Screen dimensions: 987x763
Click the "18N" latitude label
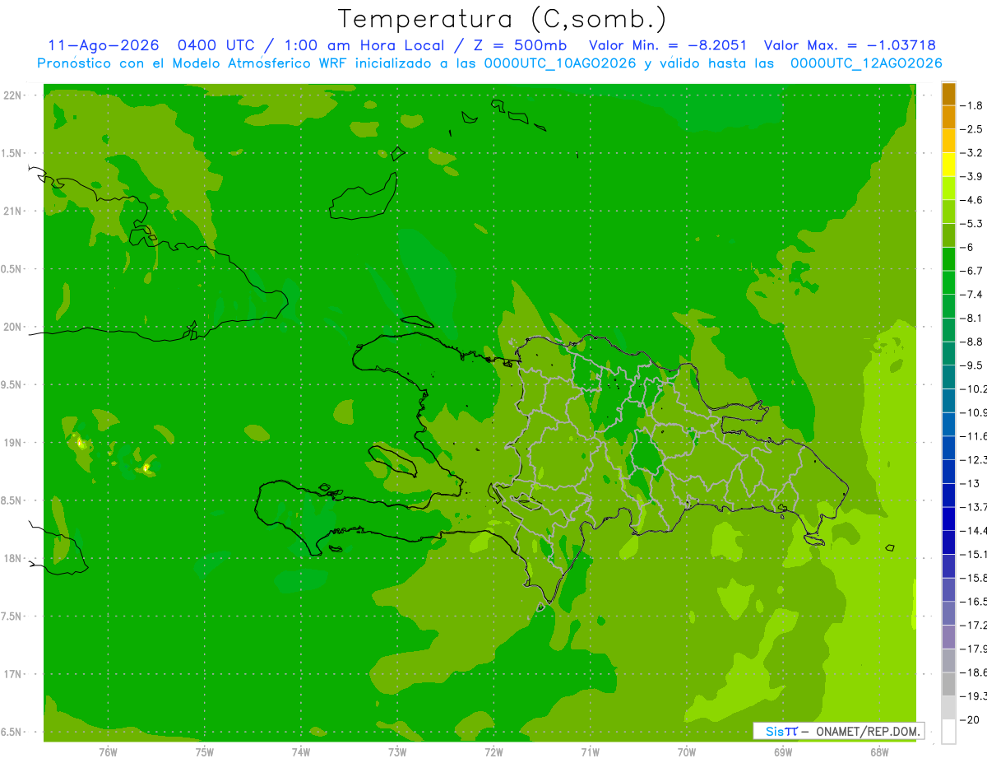tap(14, 559)
